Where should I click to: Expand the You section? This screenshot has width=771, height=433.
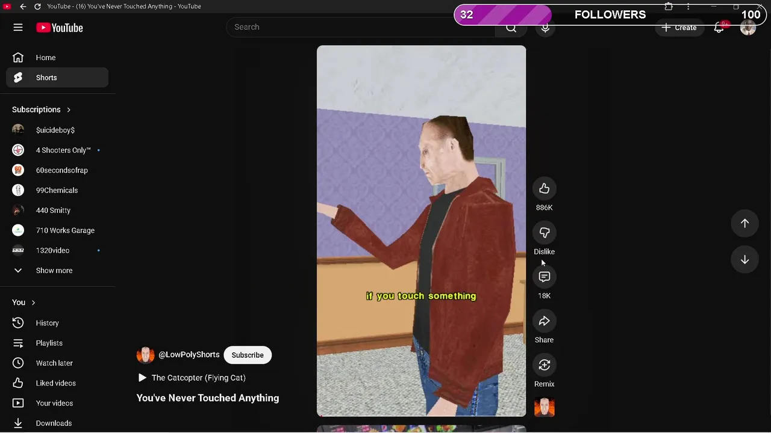click(x=24, y=302)
